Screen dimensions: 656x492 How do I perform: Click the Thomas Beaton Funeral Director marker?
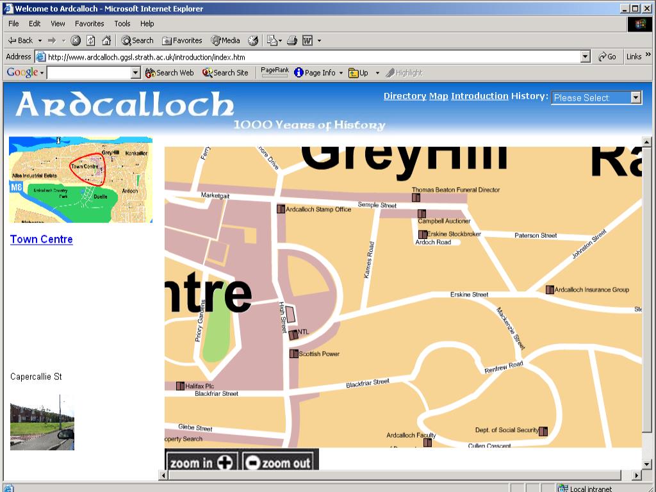pyautogui.click(x=416, y=197)
